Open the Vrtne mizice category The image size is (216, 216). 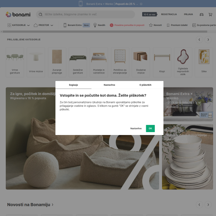point(36,62)
